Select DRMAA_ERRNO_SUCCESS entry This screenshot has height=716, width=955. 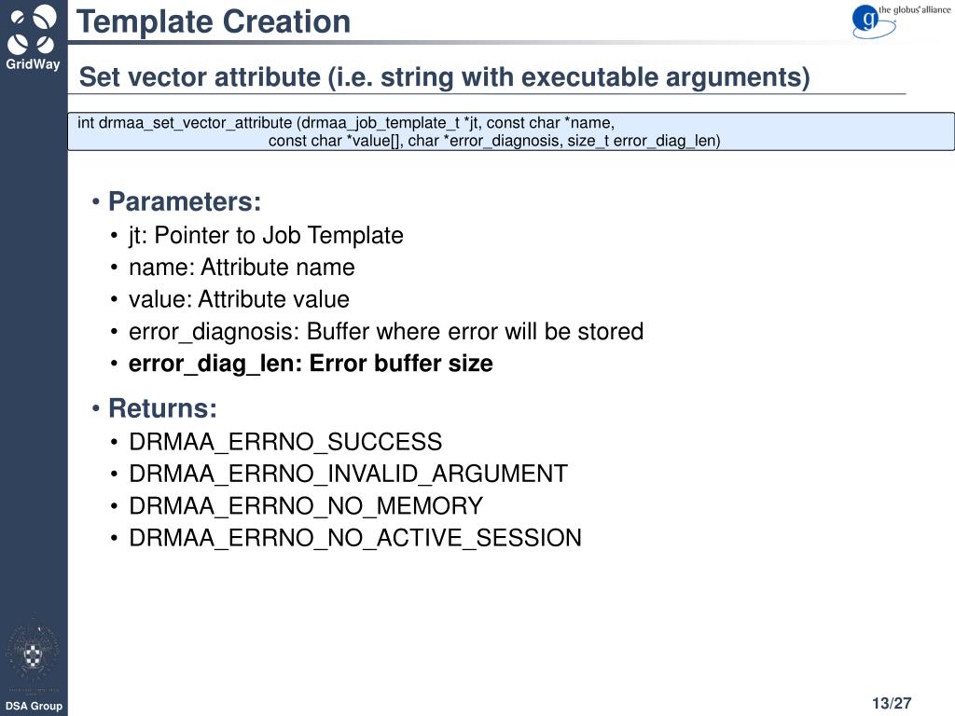point(285,442)
